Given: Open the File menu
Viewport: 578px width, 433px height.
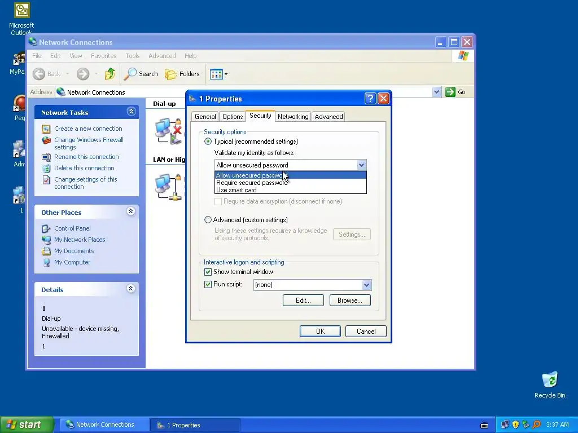Looking at the screenshot, I should (x=37, y=56).
